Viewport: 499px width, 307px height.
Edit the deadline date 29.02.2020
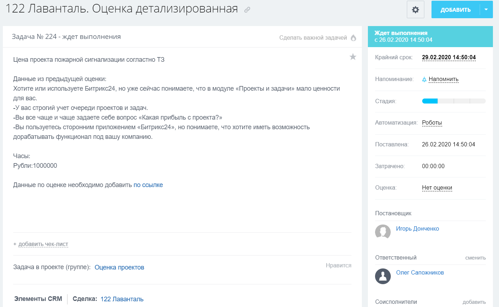(449, 57)
